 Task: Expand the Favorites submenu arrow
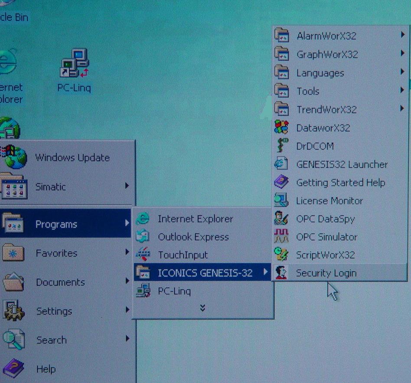coord(127,252)
